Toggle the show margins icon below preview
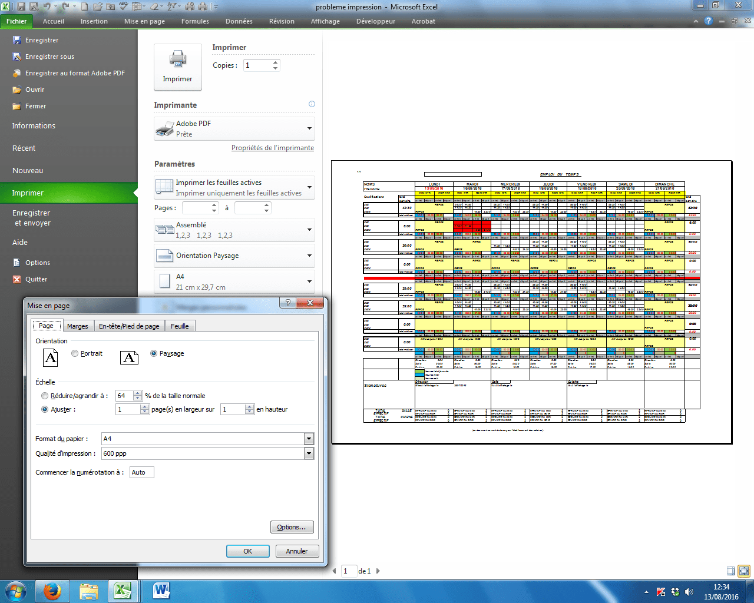 point(730,571)
